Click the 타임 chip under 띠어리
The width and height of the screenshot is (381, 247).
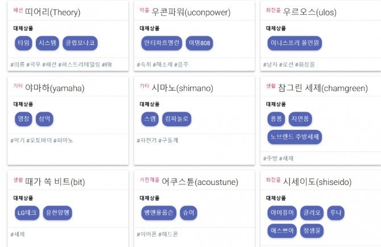point(24,43)
